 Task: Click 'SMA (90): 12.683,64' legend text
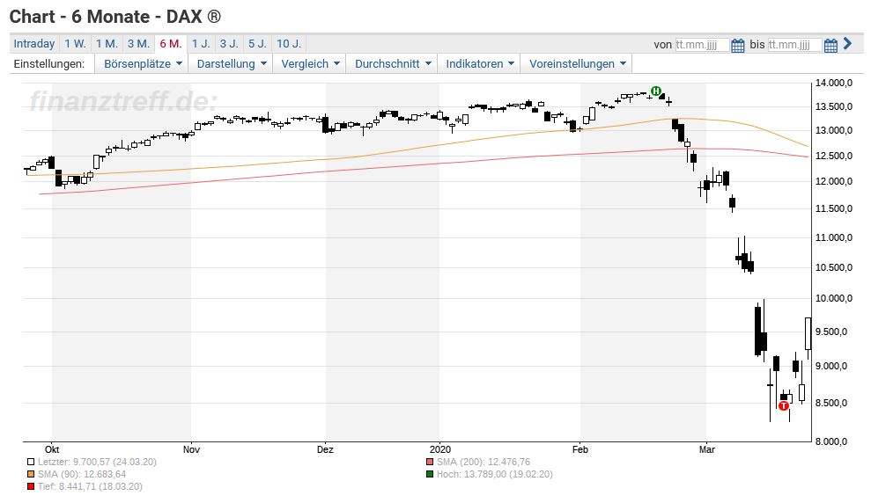[82, 474]
